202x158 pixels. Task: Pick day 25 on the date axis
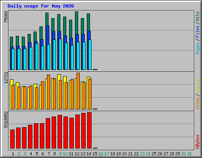point(154,154)
